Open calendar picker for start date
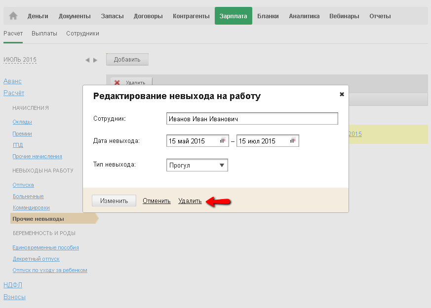Image resolution: width=431 pixels, height=308 pixels. pos(223,141)
